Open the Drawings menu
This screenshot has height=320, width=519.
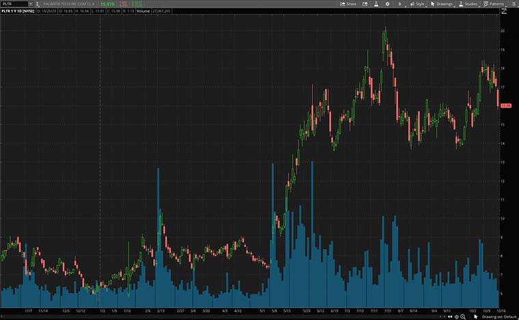pos(441,4)
